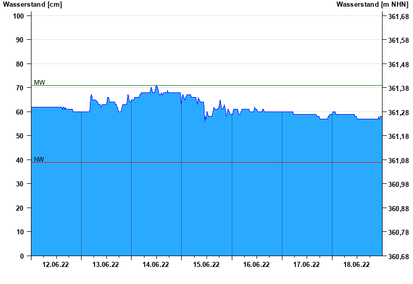Select the 70 left axis tick label
The image size is (413, 284).
pos(21,88)
